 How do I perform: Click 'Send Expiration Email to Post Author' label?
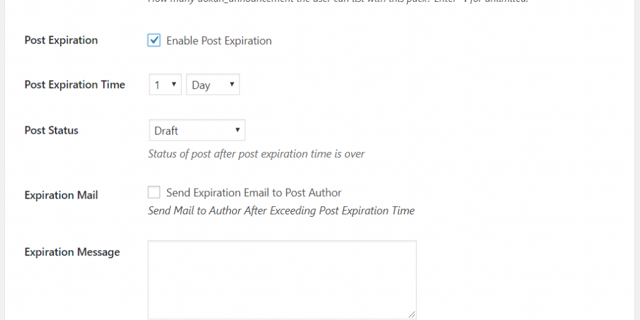pos(254,192)
